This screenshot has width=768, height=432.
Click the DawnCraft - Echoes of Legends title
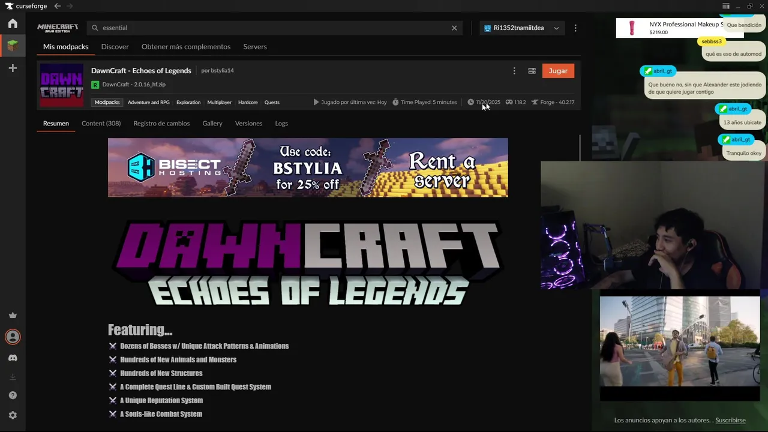(141, 71)
